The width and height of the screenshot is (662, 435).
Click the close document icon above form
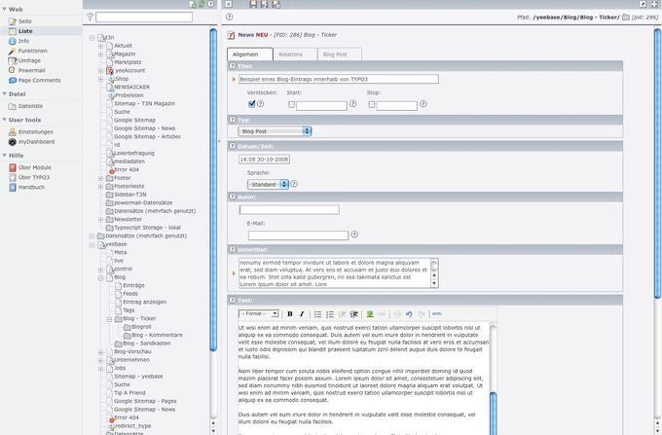(229, 5)
